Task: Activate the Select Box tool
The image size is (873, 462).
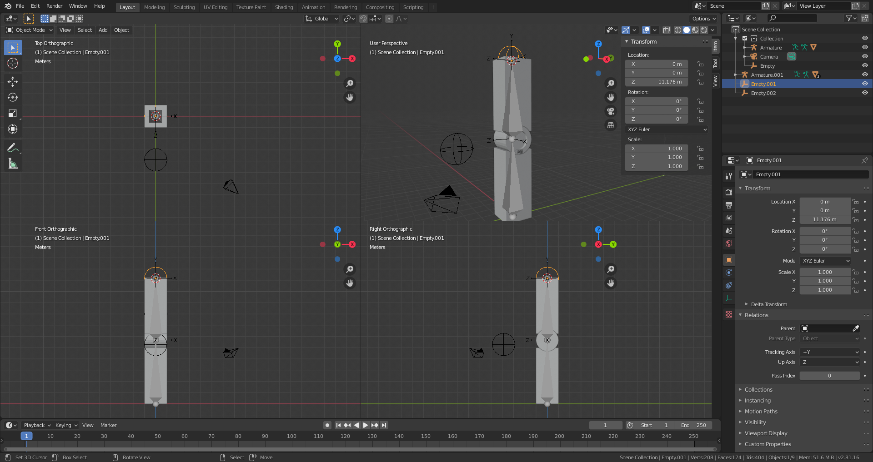Action: [x=13, y=47]
